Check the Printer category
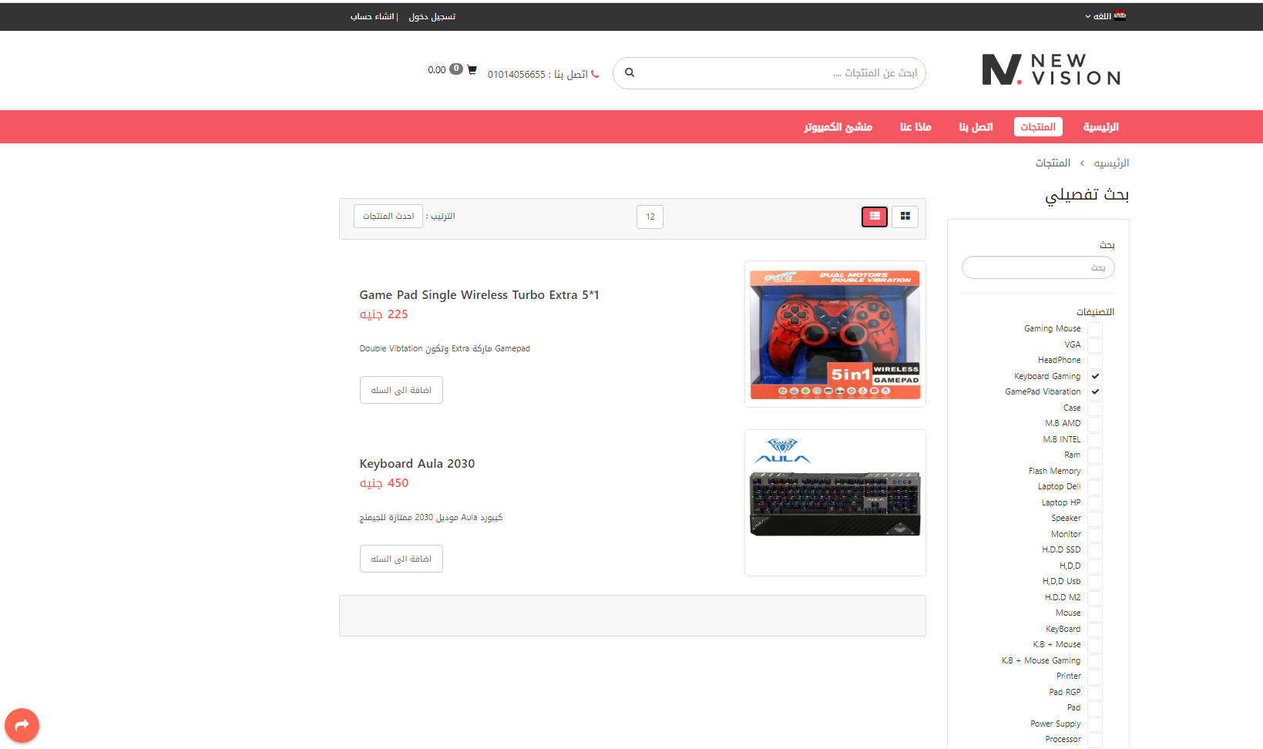This screenshot has height=749, width=1263. tap(1095, 677)
